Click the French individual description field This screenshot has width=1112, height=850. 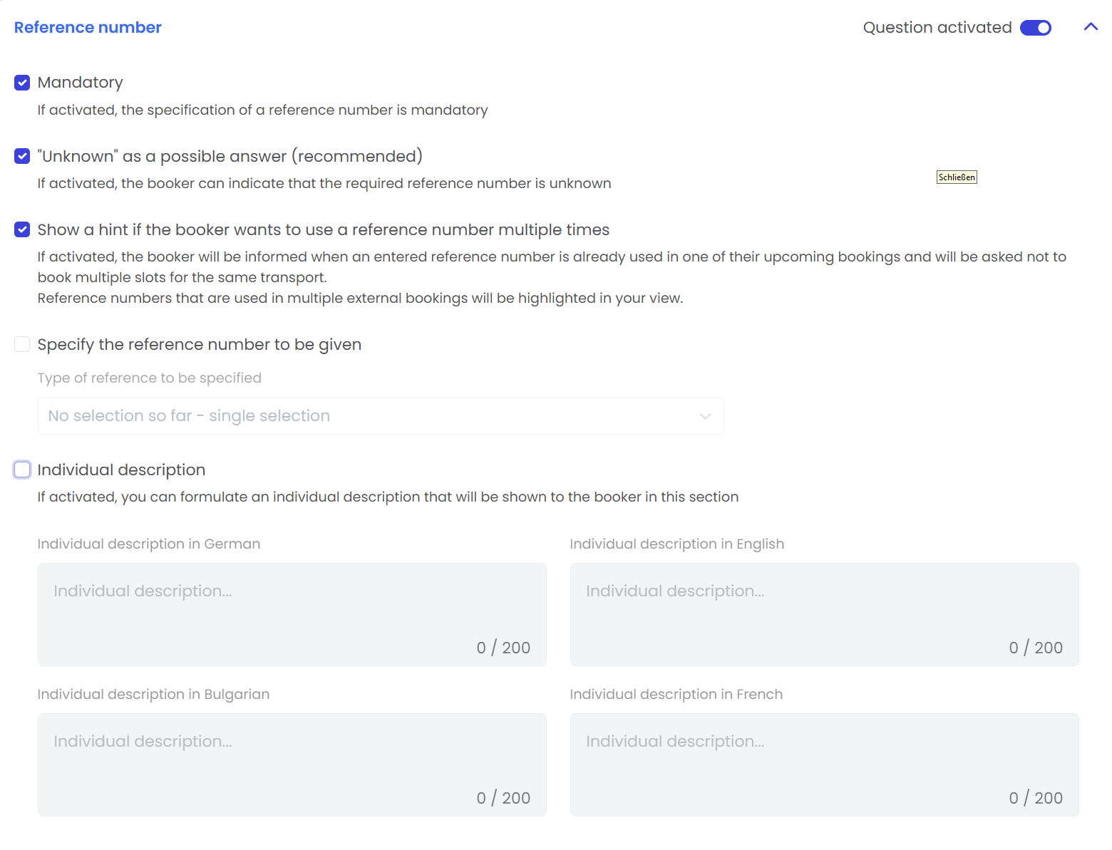coord(824,765)
